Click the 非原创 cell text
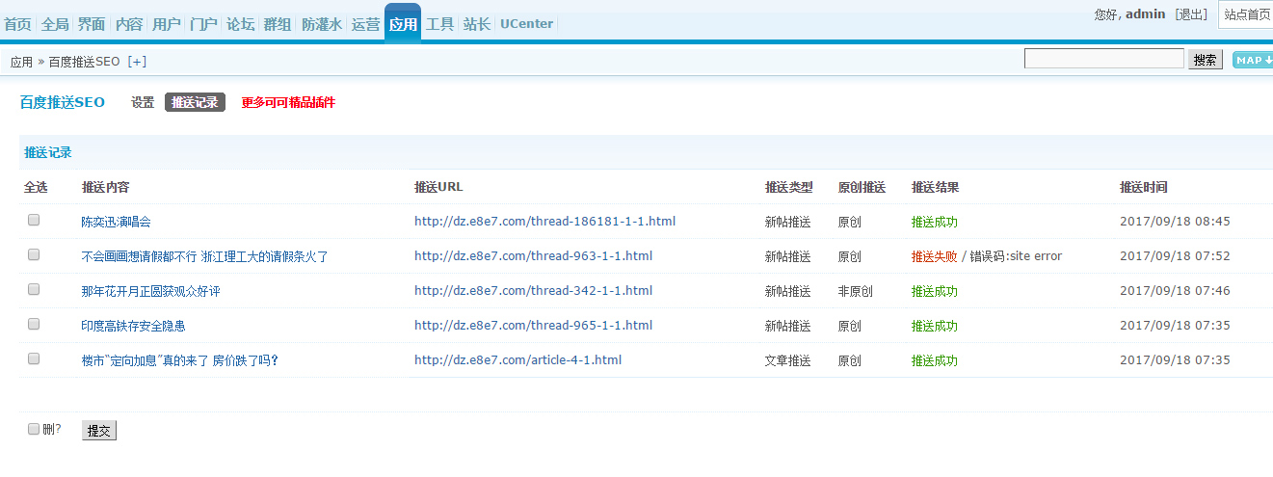This screenshot has height=477, width=1273. (856, 291)
